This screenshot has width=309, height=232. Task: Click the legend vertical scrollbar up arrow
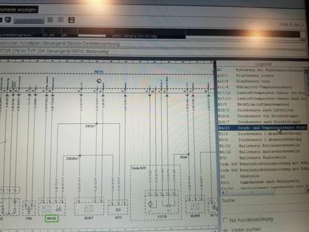[307, 71]
